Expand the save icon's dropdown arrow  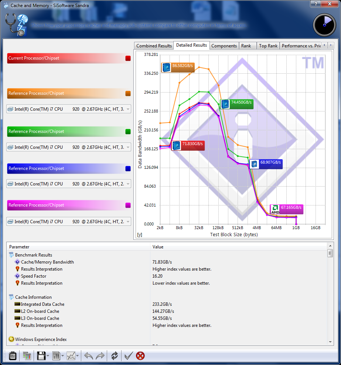click(x=48, y=356)
